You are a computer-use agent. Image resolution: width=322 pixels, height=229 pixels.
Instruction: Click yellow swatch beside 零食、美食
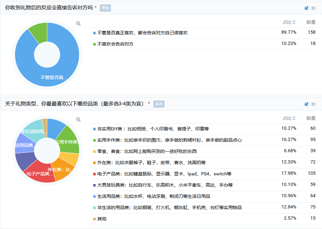pyautogui.click(x=94, y=152)
